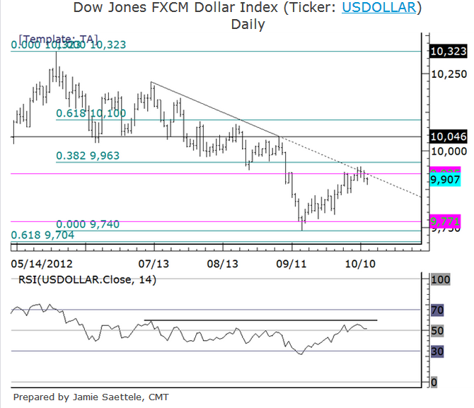
Task: Click the RSI 50 level label
Action: click(437, 331)
